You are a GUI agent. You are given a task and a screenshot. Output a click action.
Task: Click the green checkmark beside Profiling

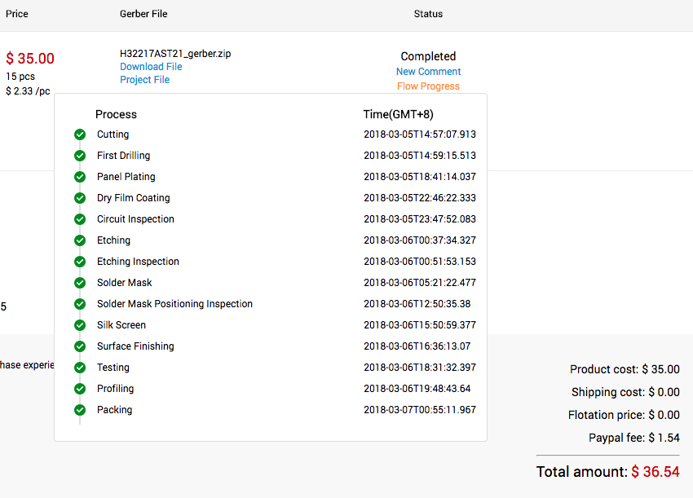tap(80, 389)
